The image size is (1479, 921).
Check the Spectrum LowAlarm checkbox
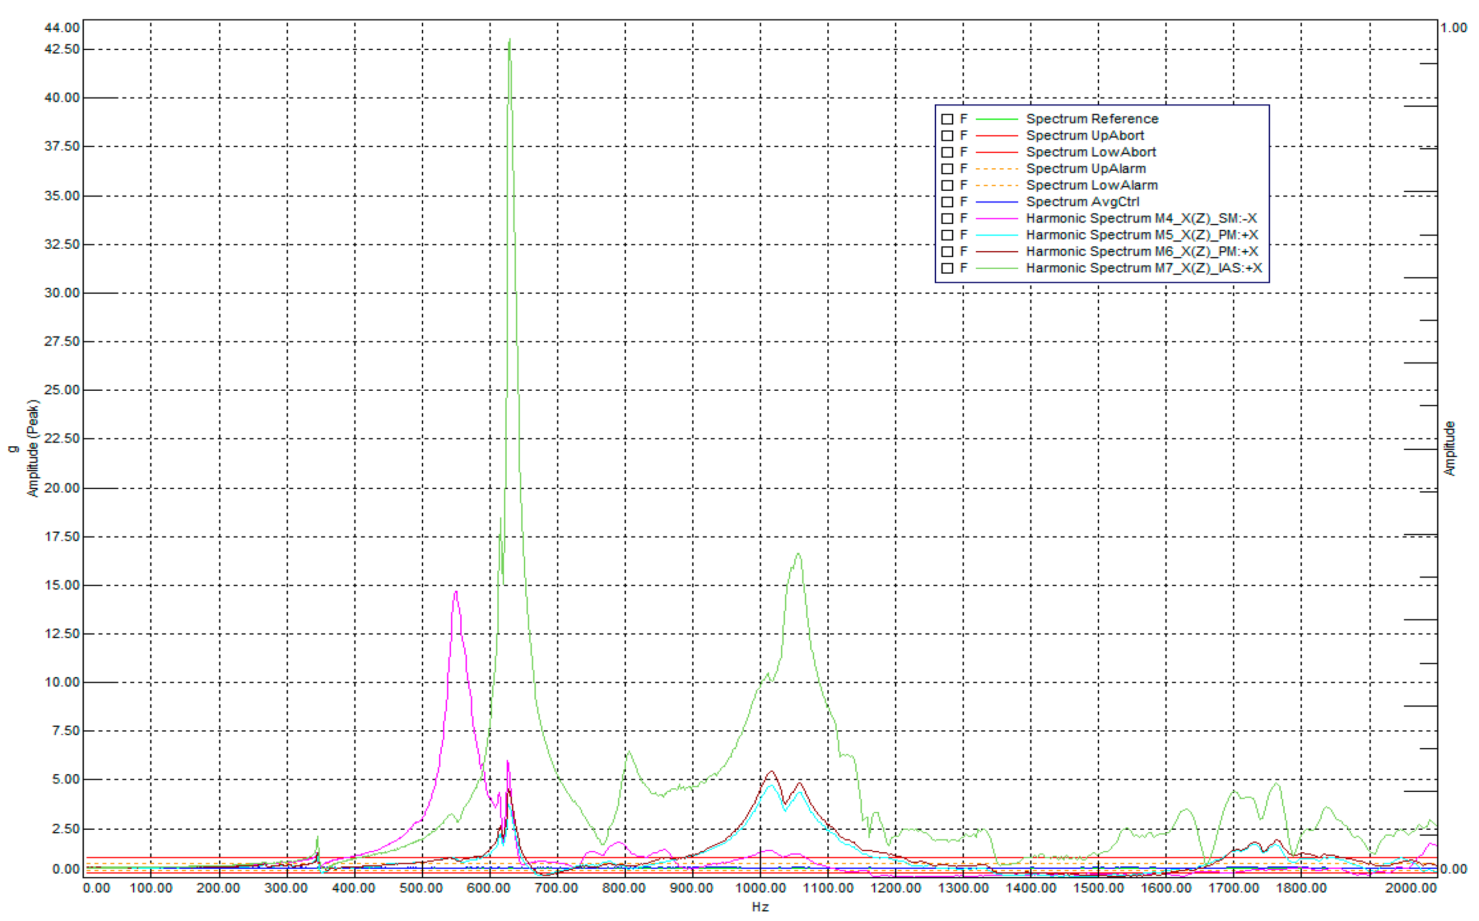[x=947, y=185]
